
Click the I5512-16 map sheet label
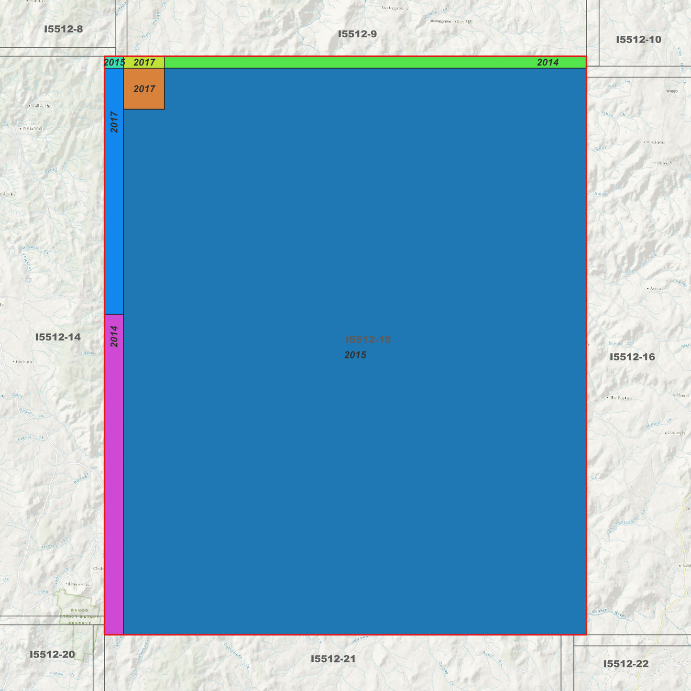632,357
